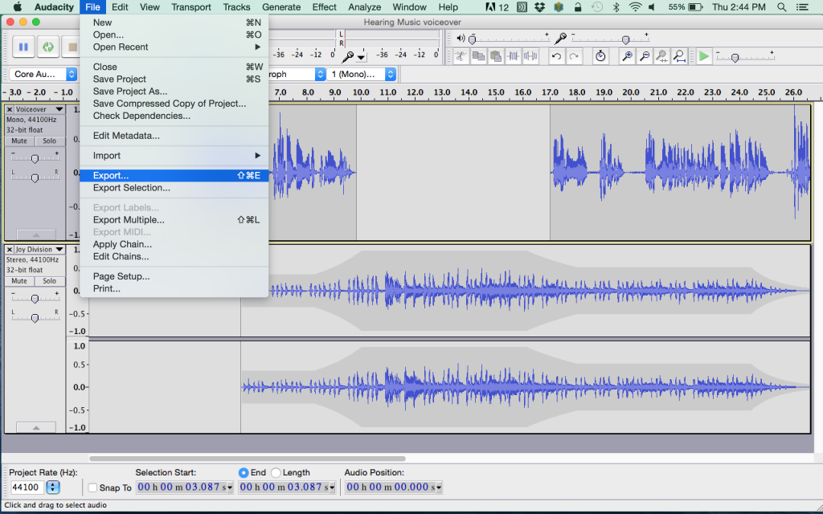Click the microphone icon beside input volume slider

560,39
